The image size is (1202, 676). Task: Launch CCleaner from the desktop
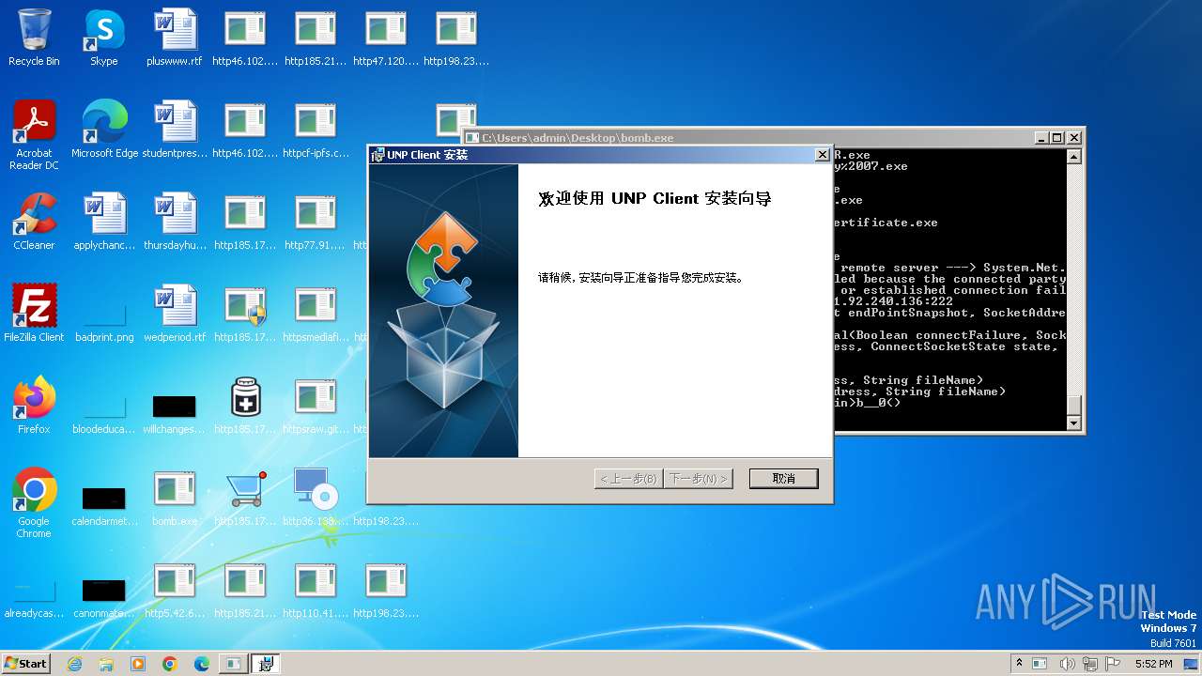click(34, 222)
